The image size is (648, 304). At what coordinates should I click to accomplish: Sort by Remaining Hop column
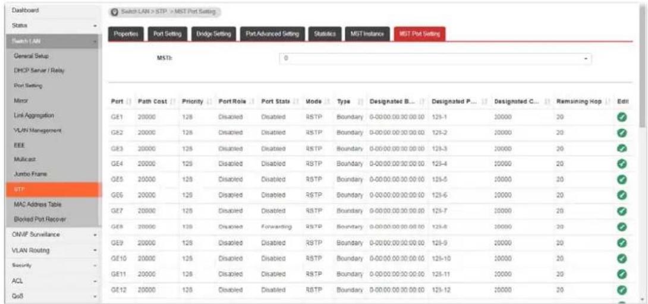click(582, 102)
